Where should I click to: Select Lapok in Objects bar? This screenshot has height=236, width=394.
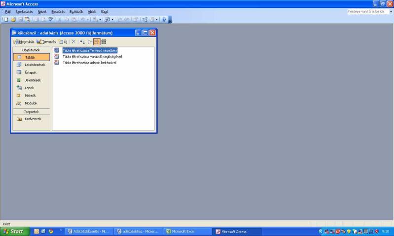tap(32, 88)
